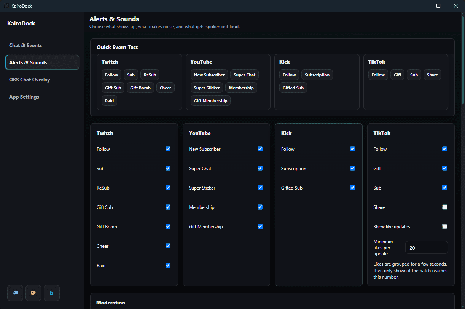Send a Twitch Cheer test event

click(166, 88)
